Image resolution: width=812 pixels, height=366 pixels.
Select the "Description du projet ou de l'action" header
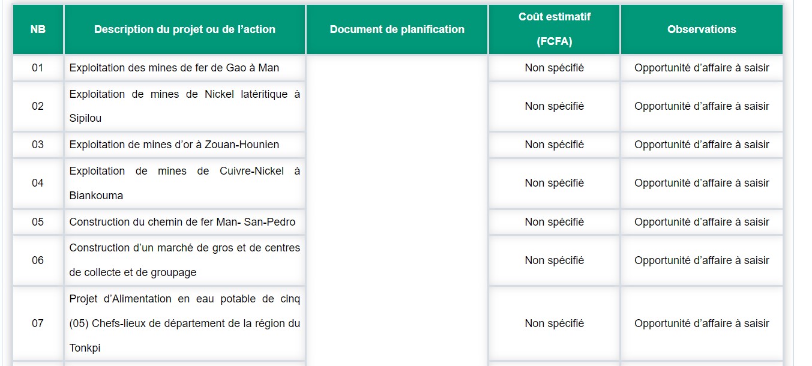pyautogui.click(x=185, y=29)
